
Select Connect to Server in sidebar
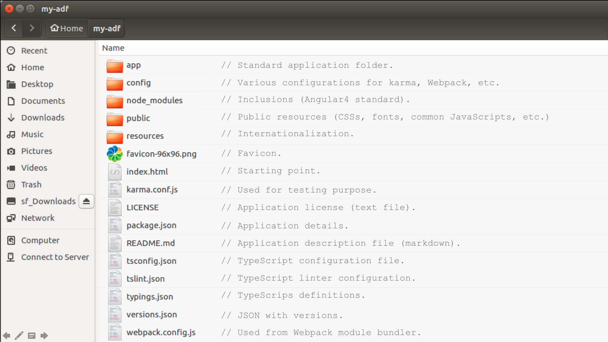55,257
